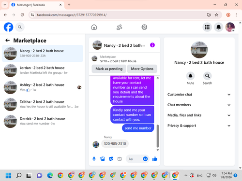This screenshot has width=242, height=181.
Task: Open Jordan conversation in list
Action: (x=43, y=70)
